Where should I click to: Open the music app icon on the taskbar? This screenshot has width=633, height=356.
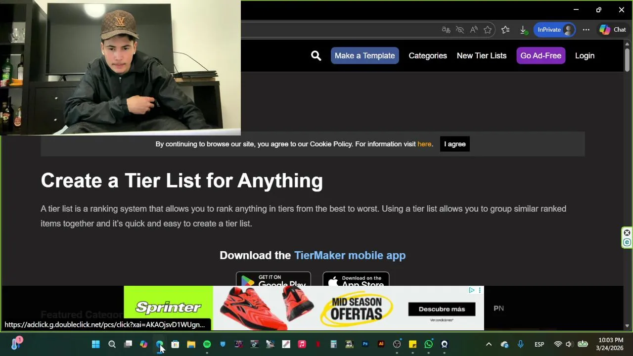pos(302,344)
